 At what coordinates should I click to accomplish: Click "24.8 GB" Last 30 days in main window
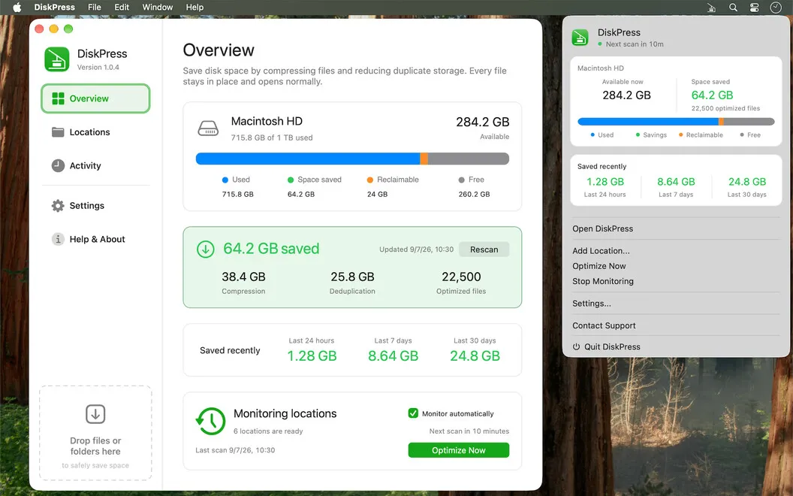475,355
